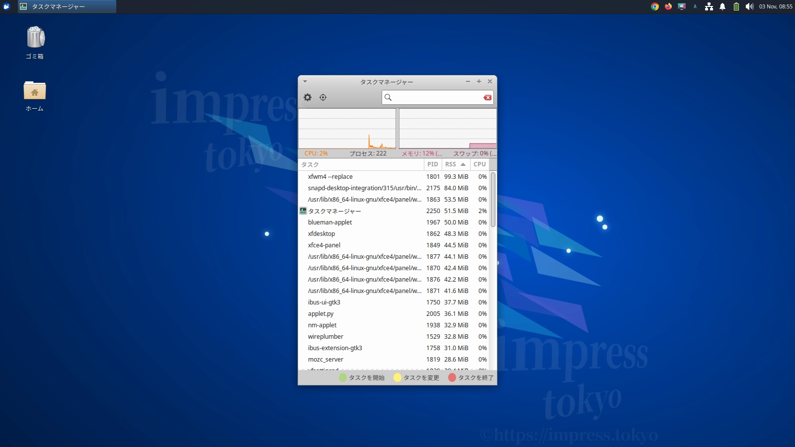795x447 pixels.
Task: Select the xfce4-panel process row
Action: (394, 245)
